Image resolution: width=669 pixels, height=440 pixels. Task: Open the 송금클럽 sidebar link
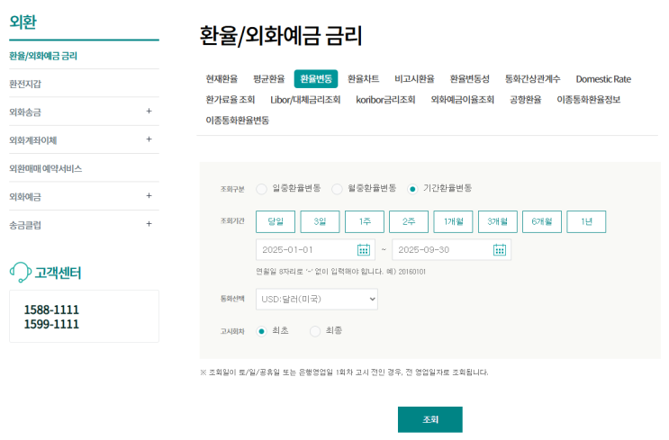click(25, 225)
